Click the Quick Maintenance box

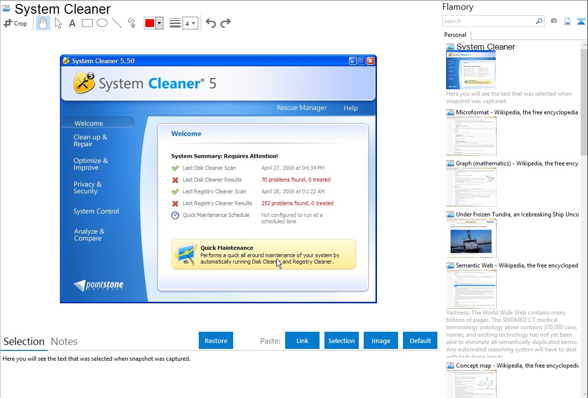(264, 254)
